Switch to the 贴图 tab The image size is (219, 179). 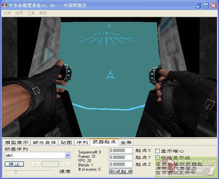[x=66, y=142]
